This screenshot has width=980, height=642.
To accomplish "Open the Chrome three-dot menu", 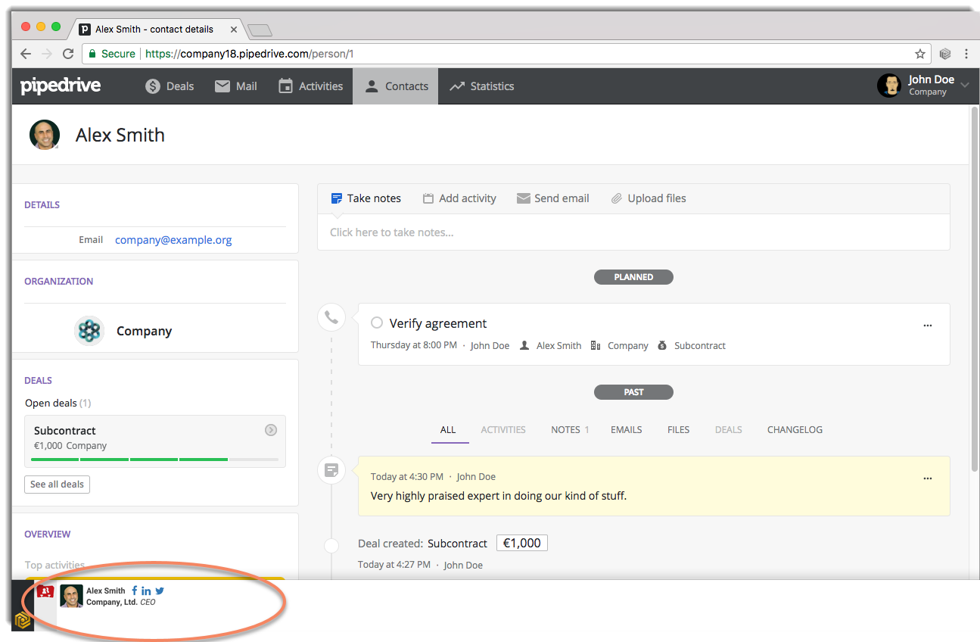I will point(966,54).
